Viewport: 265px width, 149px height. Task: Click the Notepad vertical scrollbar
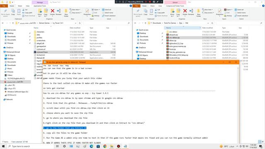[238, 106]
